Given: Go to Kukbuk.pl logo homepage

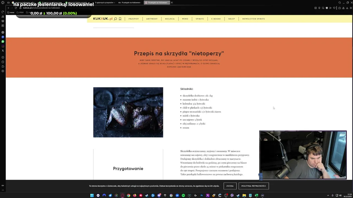Looking at the screenshot, I should click(x=103, y=19).
